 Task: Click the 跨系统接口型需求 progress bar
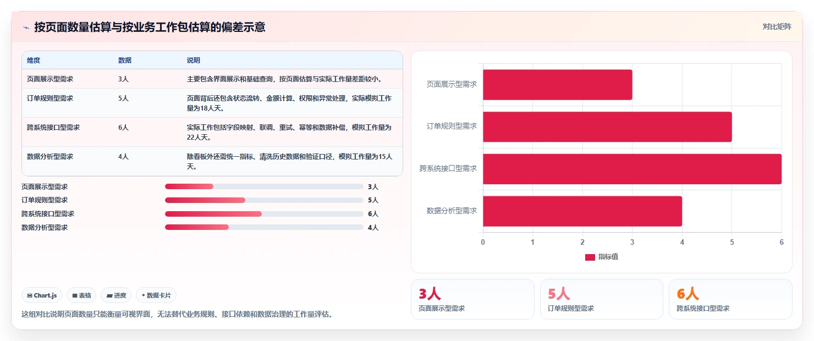point(264,214)
